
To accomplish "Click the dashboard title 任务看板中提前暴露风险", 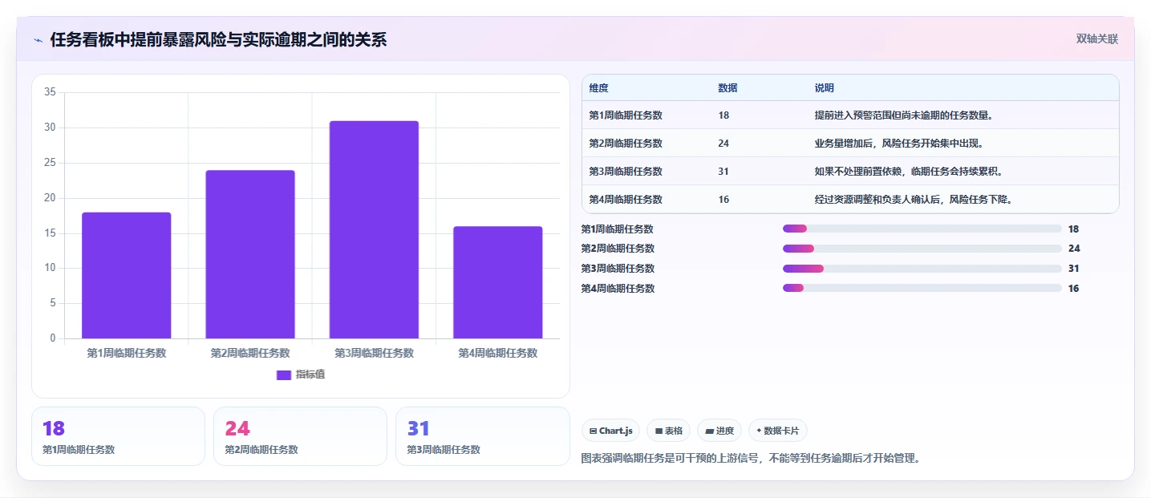I will [x=218, y=39].
